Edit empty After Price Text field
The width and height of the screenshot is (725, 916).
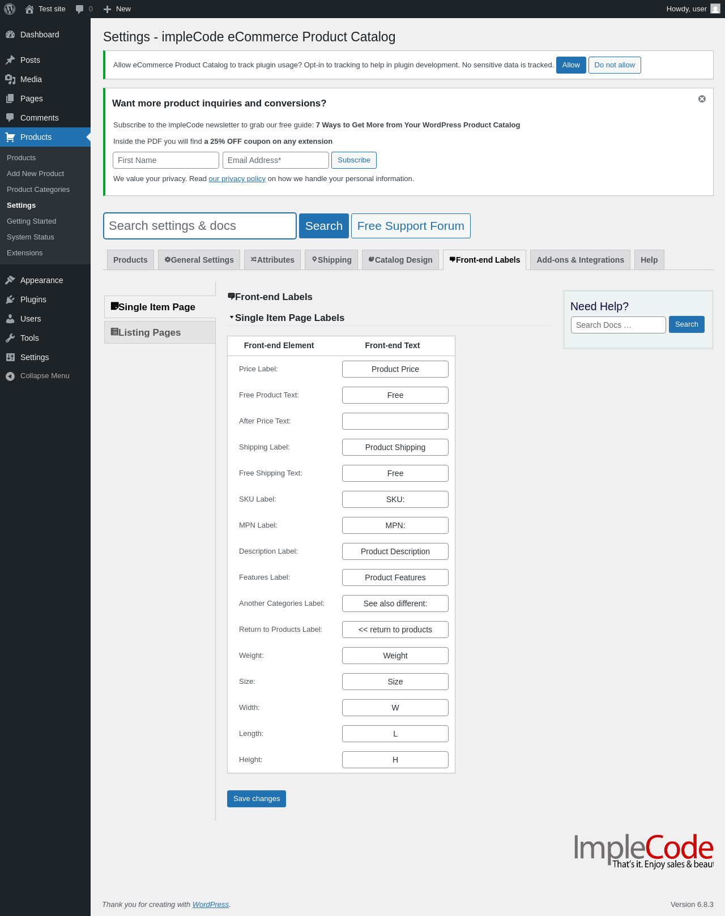[x=395, y=421]
